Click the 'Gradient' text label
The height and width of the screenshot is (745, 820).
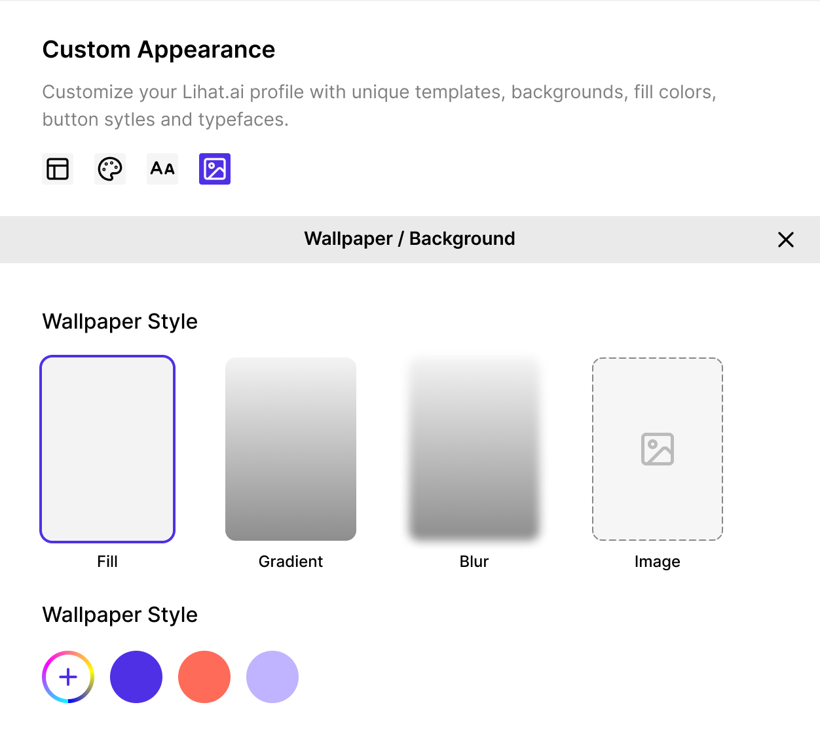(291, 562)
